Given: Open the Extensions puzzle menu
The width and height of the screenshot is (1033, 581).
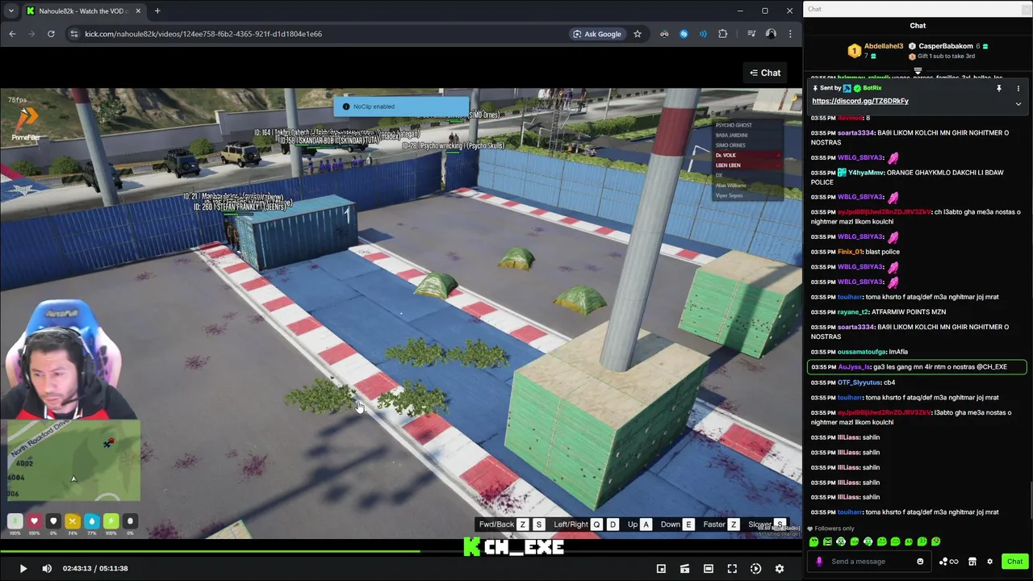Looking at the screenshot, I should (x=722, y=34).
